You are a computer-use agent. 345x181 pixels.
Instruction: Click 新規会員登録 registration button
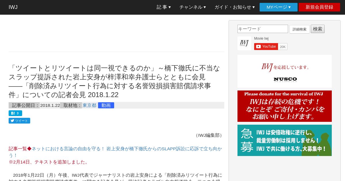point(319,7)
